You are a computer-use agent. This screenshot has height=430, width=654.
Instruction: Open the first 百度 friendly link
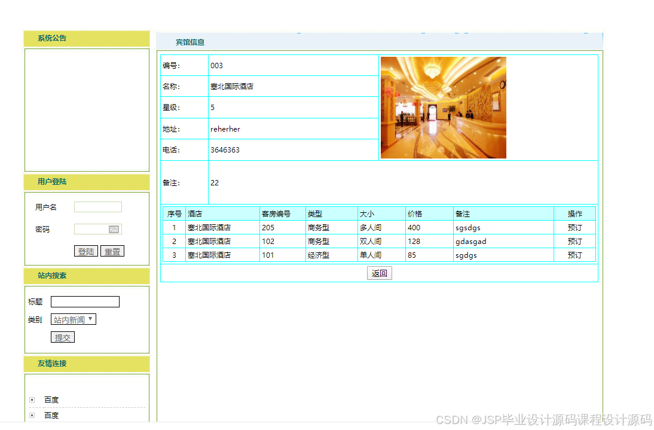click(x=51, y=400)
